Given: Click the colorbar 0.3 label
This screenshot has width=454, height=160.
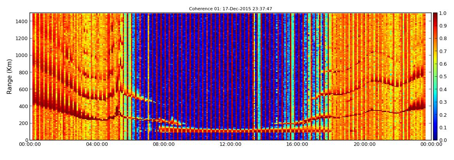Looking at the screenshot, I should click(x=443, y=102).
